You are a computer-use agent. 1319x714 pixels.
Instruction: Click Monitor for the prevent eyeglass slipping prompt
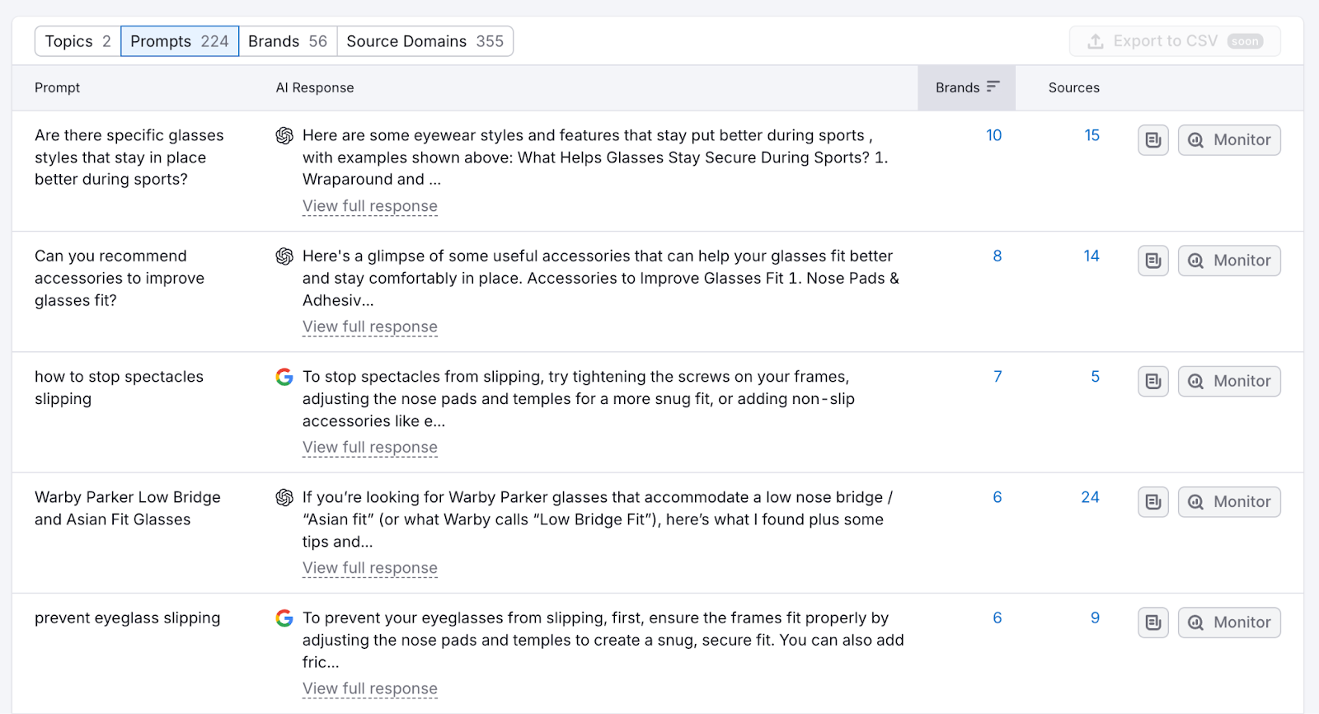coord(1229,622)
